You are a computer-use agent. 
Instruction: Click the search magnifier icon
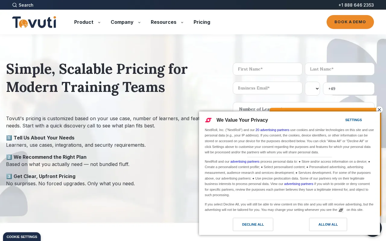pos(14,5)
